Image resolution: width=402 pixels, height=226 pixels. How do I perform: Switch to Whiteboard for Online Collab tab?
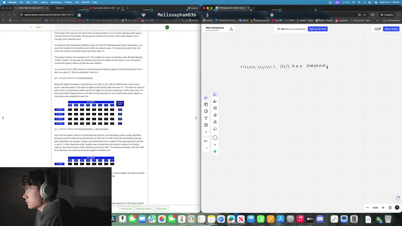pos(232,8)
